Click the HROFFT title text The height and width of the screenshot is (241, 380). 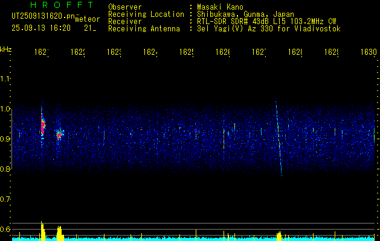62,5
